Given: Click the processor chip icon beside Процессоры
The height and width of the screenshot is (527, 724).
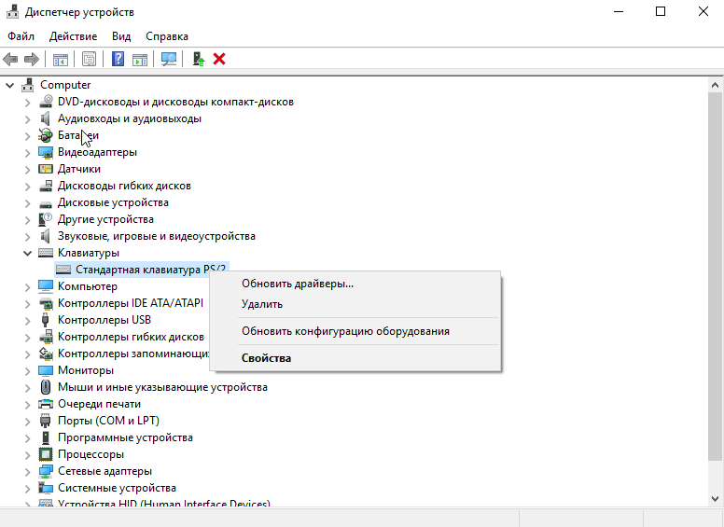Looking at the screenshot, I should pyautogui.click(x=46, y=454).
